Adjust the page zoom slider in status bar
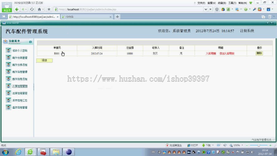The height and width of the screenshot is (156, 277). click(x=259, y=145)
